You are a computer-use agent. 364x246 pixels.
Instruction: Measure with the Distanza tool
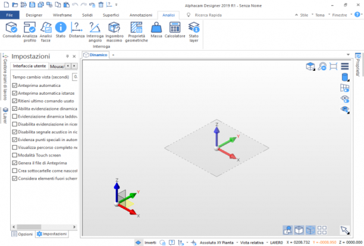point(77,30)
